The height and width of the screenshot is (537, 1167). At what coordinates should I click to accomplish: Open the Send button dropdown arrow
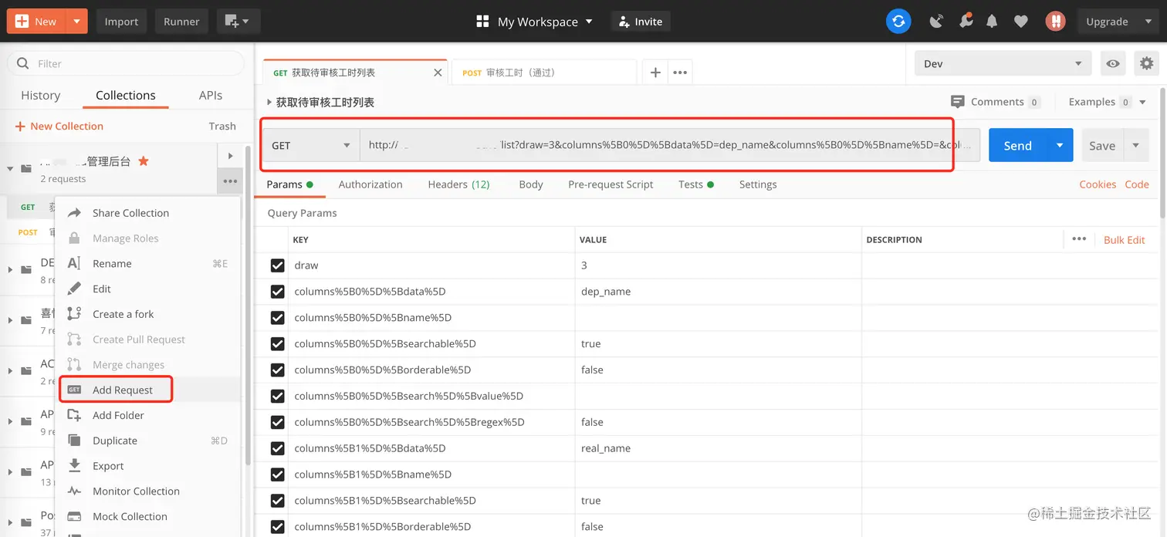coord(1060,145)
